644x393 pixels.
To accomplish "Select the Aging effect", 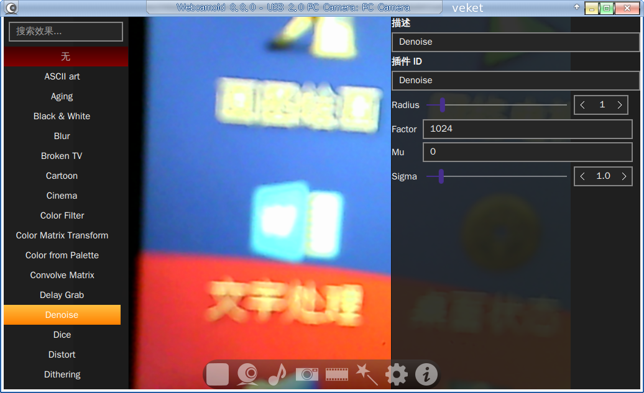I will [62, 96].
